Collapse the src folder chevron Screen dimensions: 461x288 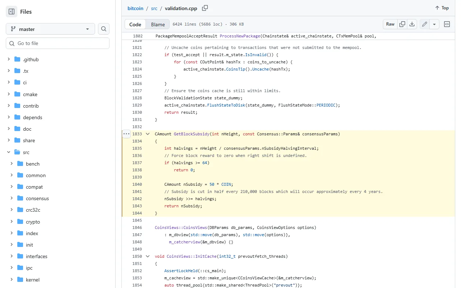pyautogui.click(x=9, y=152)
